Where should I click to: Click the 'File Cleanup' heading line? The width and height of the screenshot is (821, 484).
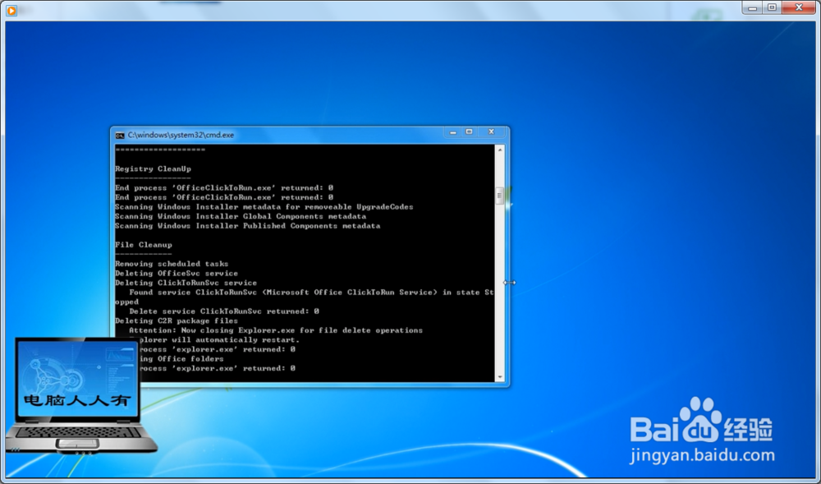(x=144, y=245)
